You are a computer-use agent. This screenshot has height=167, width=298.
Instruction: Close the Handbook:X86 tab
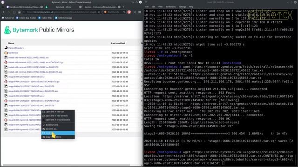pos(41,7)
